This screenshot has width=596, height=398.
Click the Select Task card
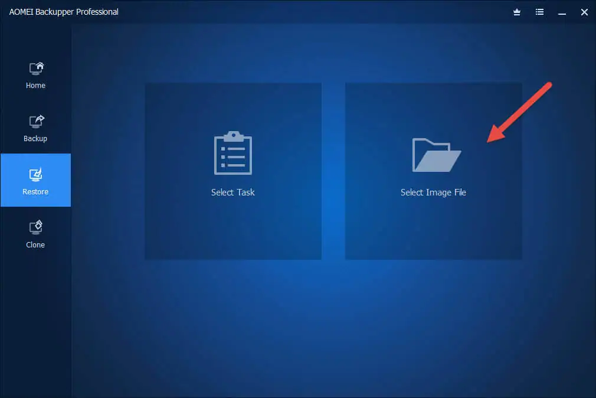point(233,171)
